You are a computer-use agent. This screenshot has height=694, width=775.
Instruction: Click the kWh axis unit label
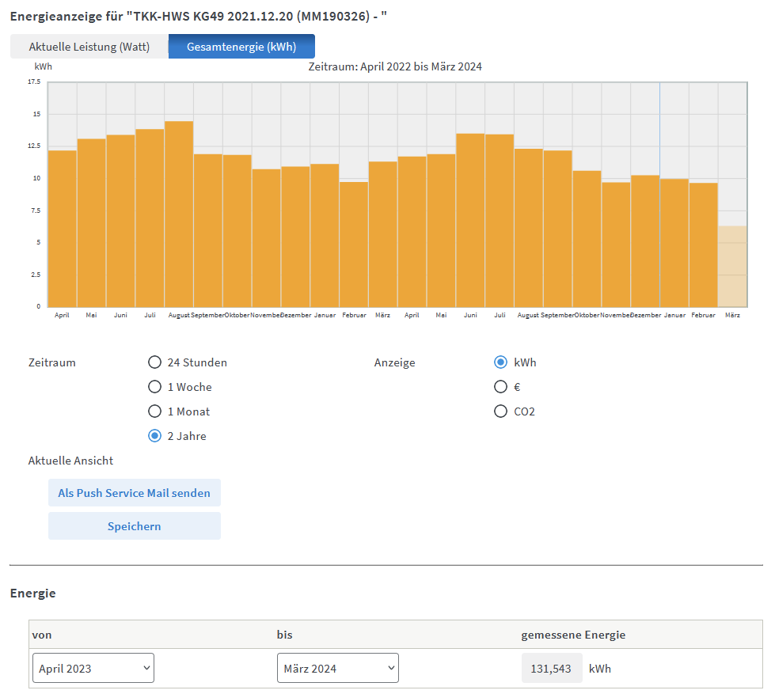[43, 66]
